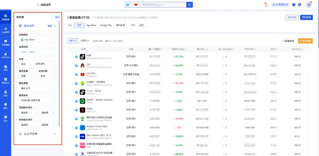Open 服务 in the left sidebar

[6, 106]
